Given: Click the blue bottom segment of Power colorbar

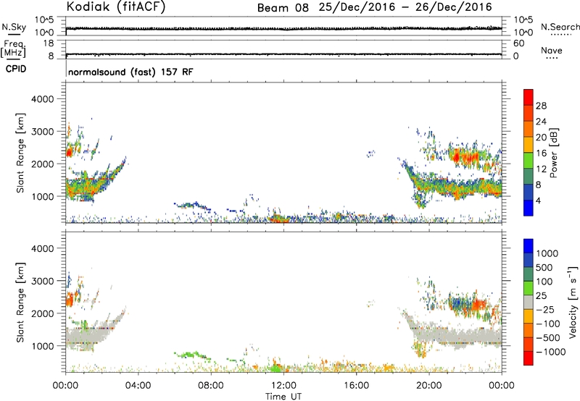Looking at the screenshot, I should point(529,208).
